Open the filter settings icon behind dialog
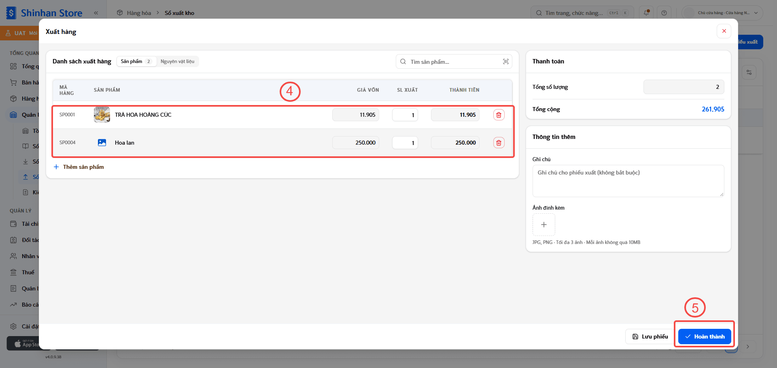This screenshot has width=777, height=368. (x=749, y=72)
